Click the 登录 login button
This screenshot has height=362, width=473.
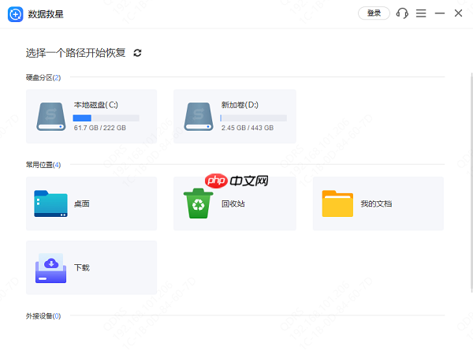click(374, 13)
